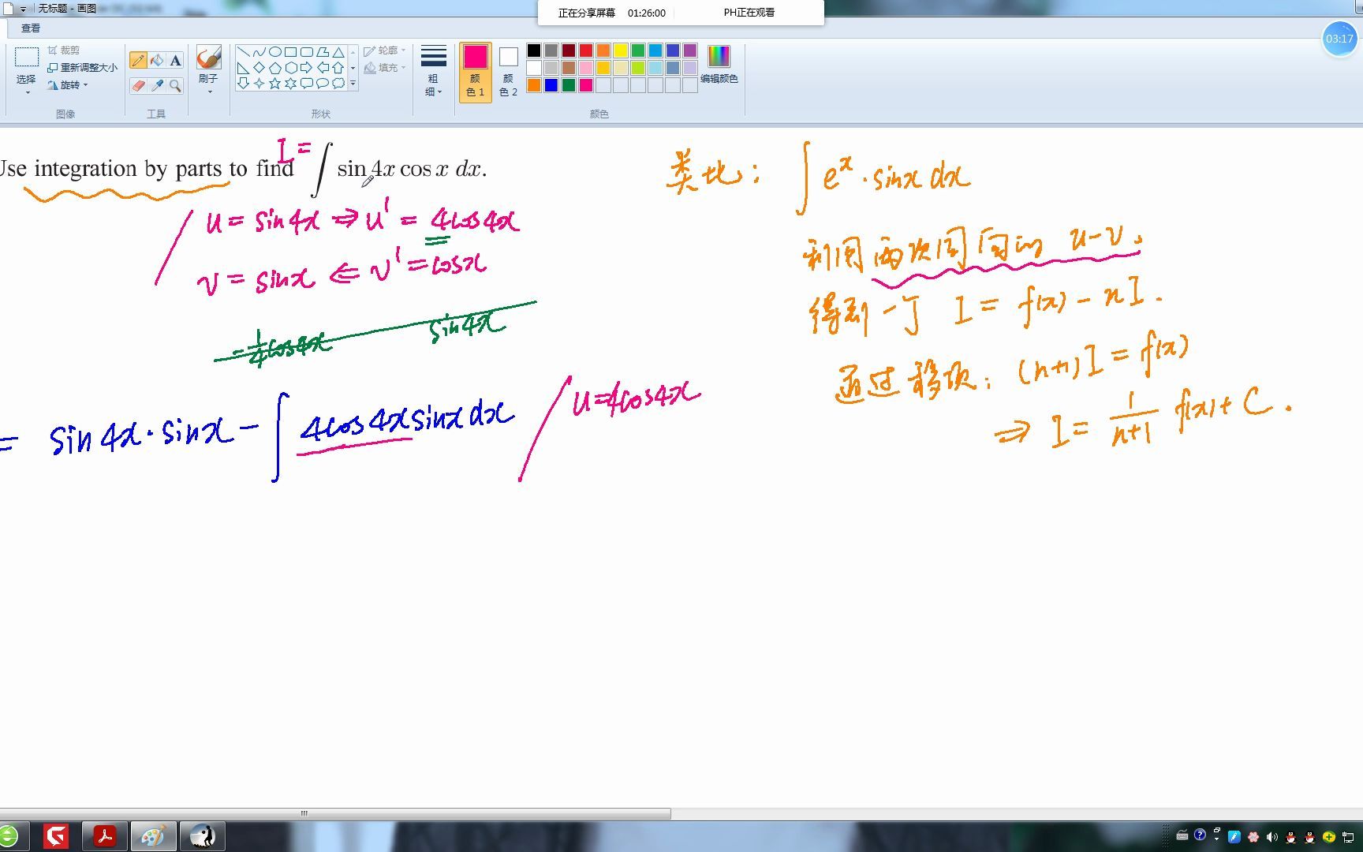
Task: Open the Outline (轮廓) dropdown
Action: (x=385, y=50)
